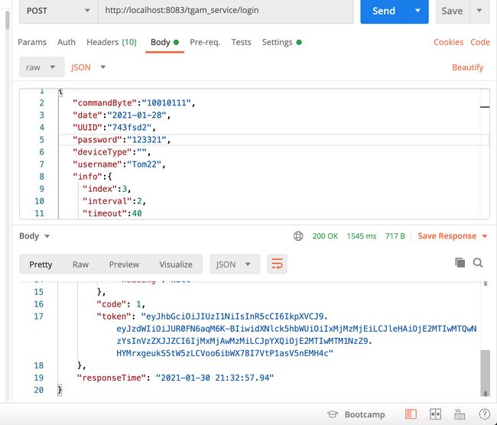The width and height of the screenshot is (497, 425).
Task: Click the responseTime value line
Action: click(175, 378)
